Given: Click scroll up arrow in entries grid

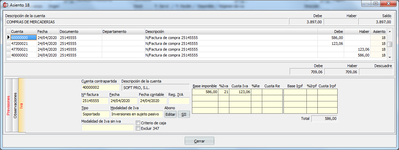Looking at the screenshot, I should [390, 31].
